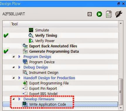Screen dimensions: 126x111
Task: Click the scrollbar up arrow
Action: (121, 23)
